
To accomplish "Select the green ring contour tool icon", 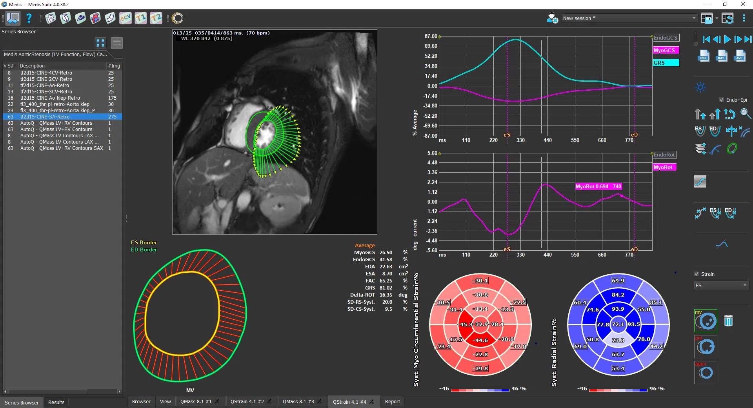I will 732,149.
